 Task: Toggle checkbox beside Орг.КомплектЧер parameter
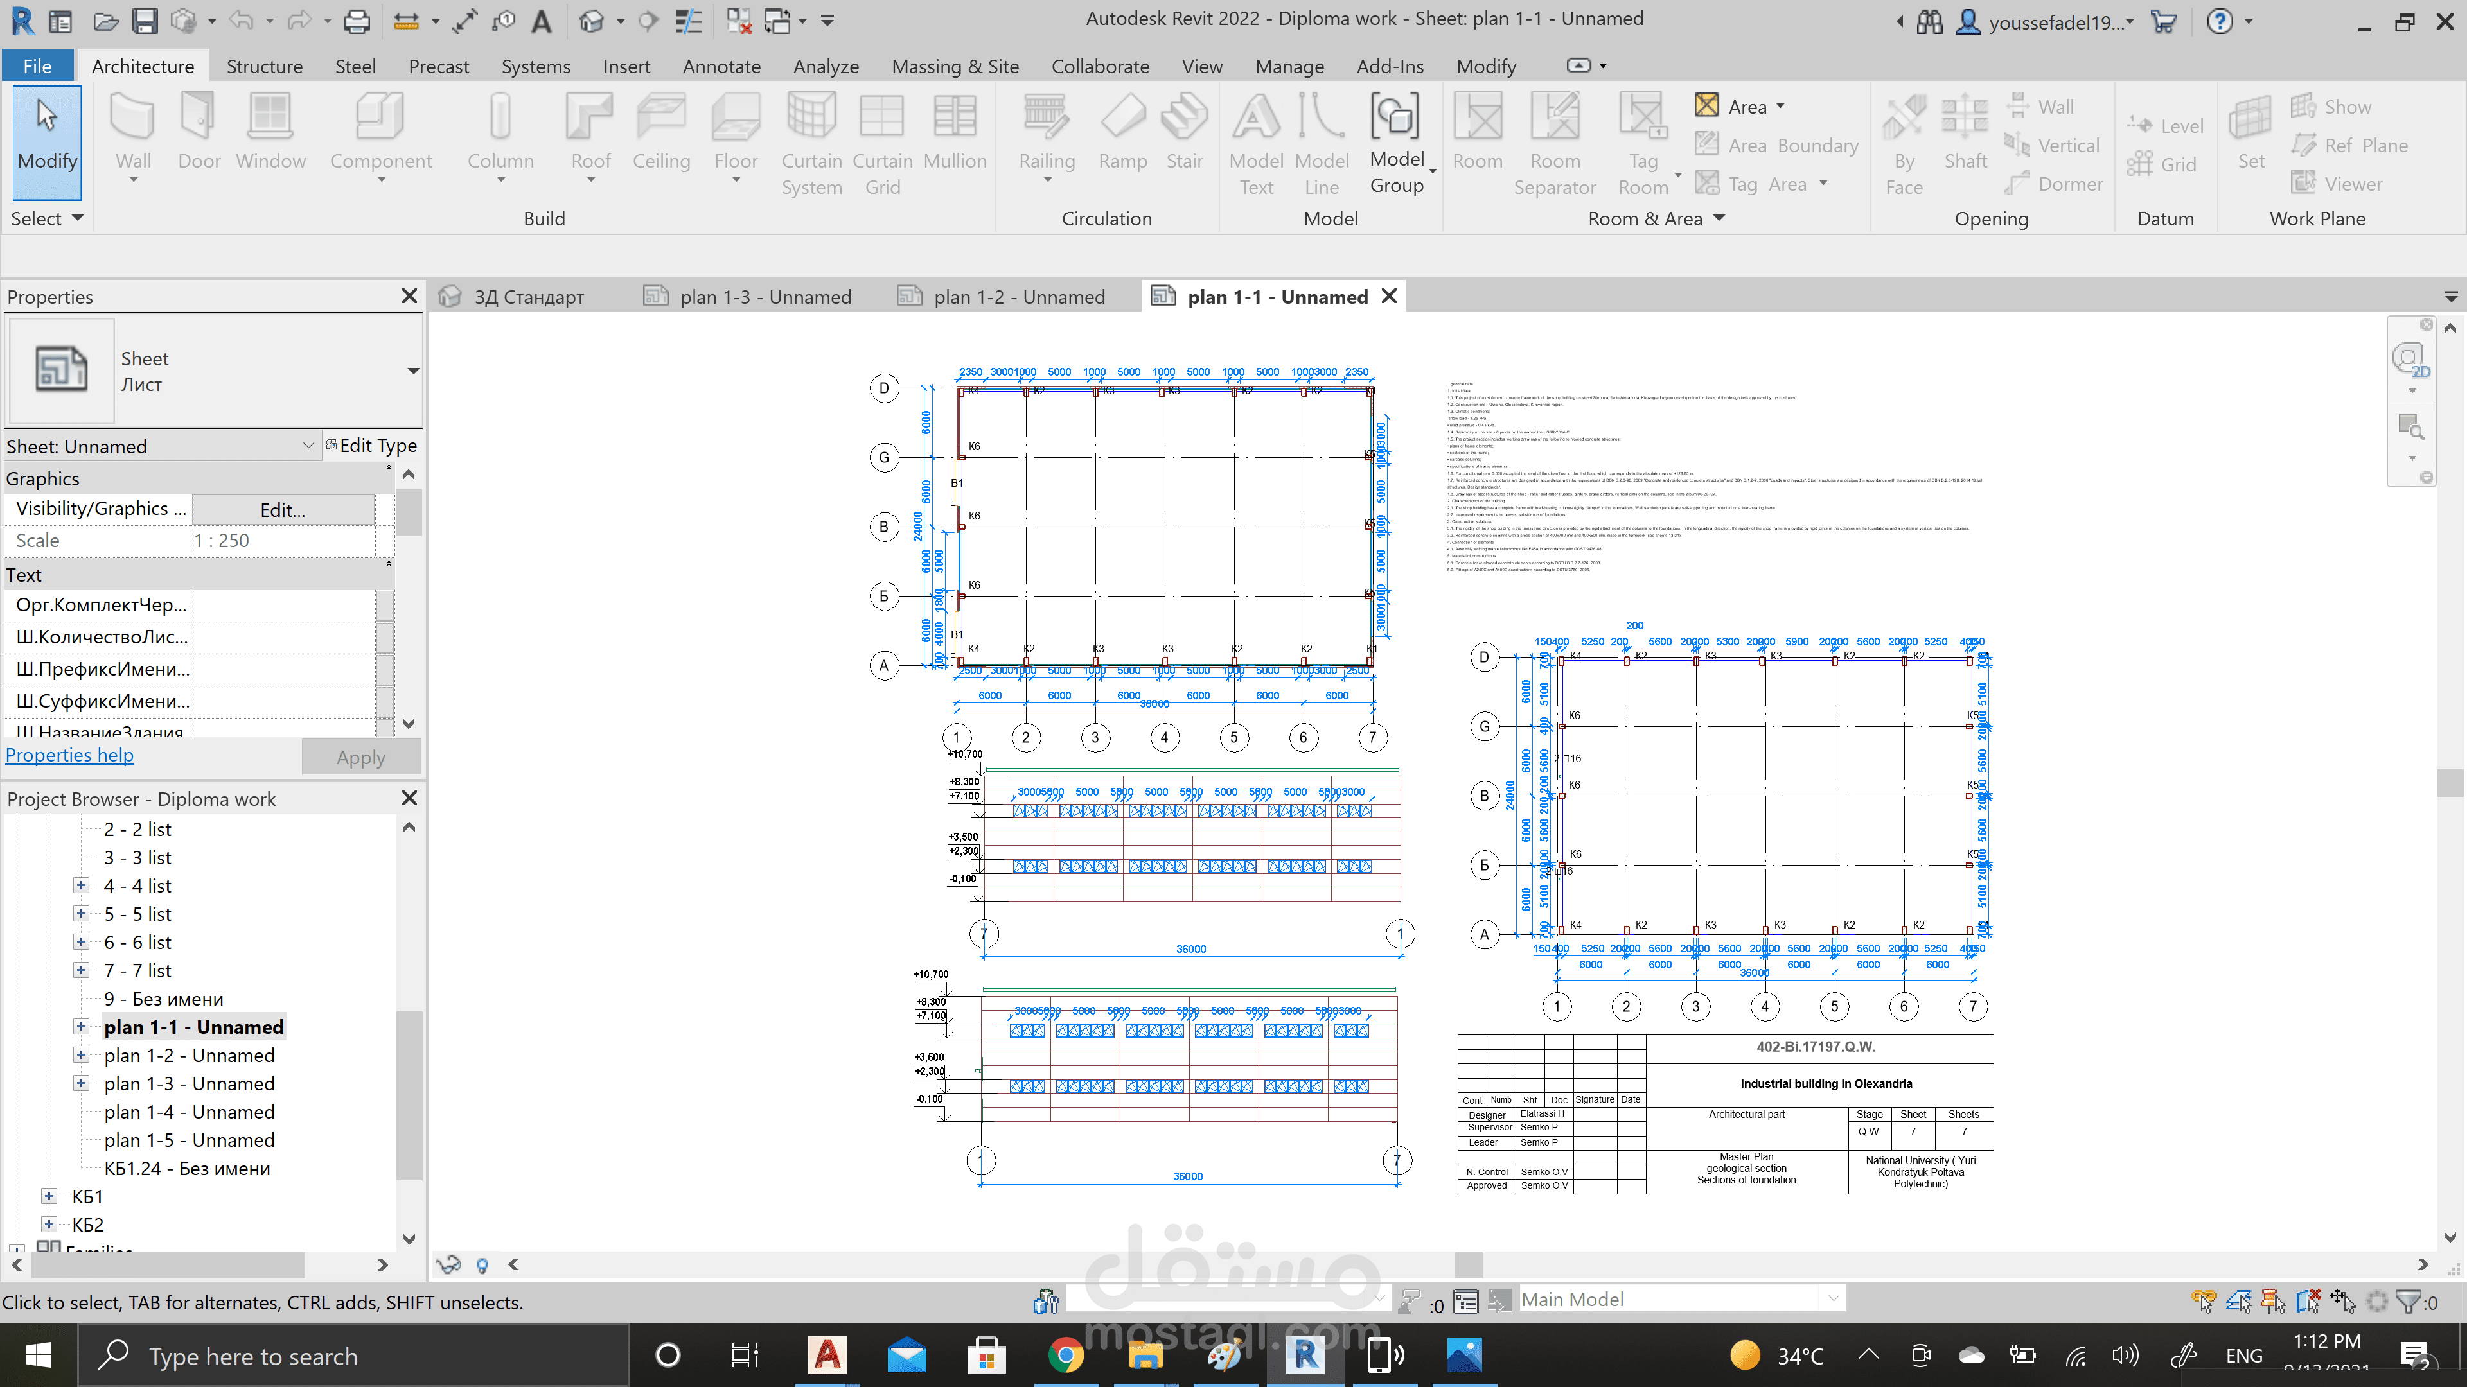(x=385, y=605)
